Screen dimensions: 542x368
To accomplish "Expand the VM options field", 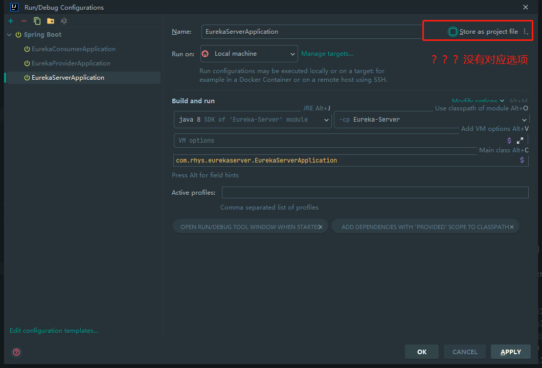I will pyautogui.click(x=520, y=141).
